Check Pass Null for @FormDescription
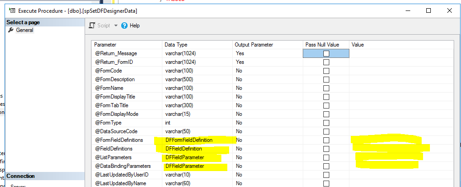The width and height of the screenshot is (461, 187). point(326,79)
